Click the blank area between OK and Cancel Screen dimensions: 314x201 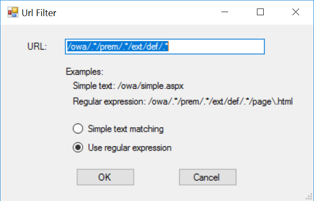tap(156, 177)
